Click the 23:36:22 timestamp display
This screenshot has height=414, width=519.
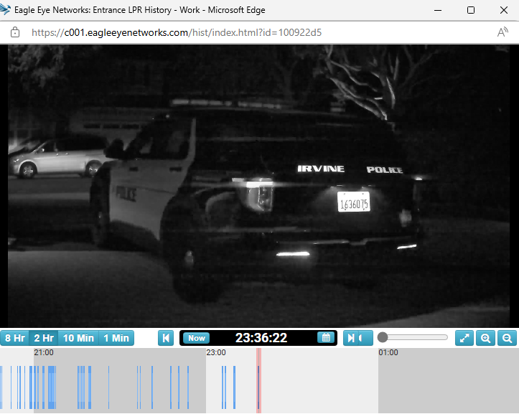[x=261, y=338]
